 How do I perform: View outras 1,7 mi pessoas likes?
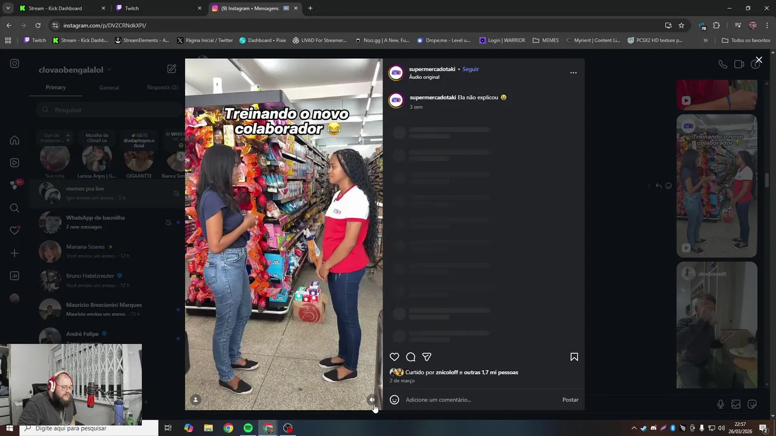click(x=492, y=372)
